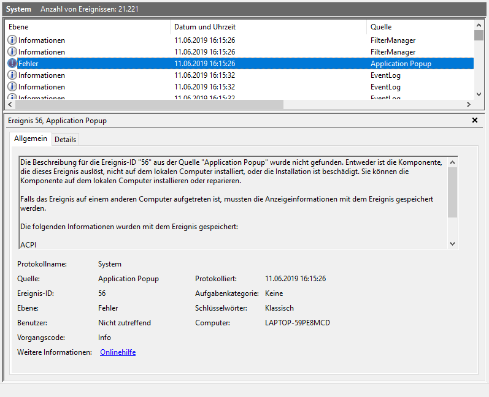Click 'Anzahl von Ereignissen: 21.221' header text
This screenshot has height=397, width=489.
pos(90,9)
